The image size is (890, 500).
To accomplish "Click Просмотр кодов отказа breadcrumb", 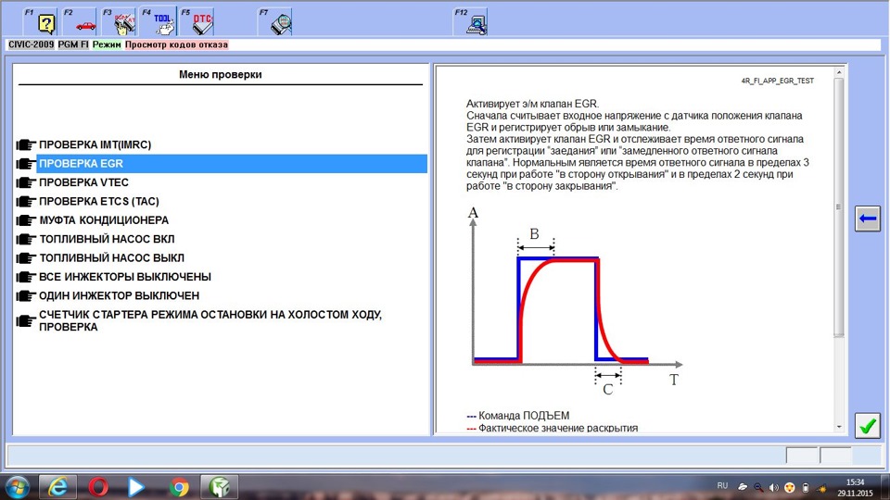I will (x=176, y=44).
